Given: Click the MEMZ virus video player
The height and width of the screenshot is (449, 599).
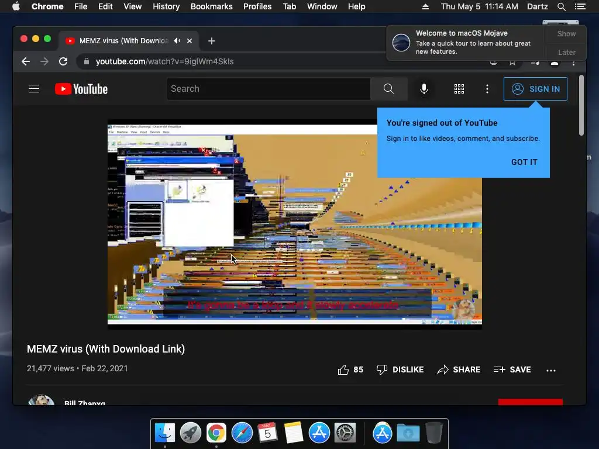Looking at the screenshot, I should point(295,224).
